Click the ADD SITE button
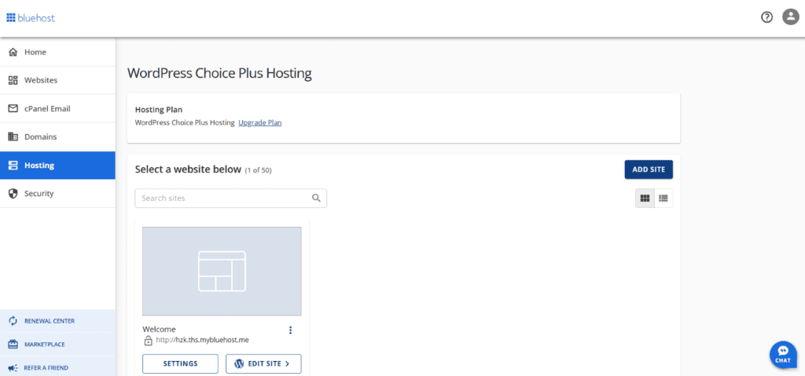 pyautogui.click(x=649, y=170)
